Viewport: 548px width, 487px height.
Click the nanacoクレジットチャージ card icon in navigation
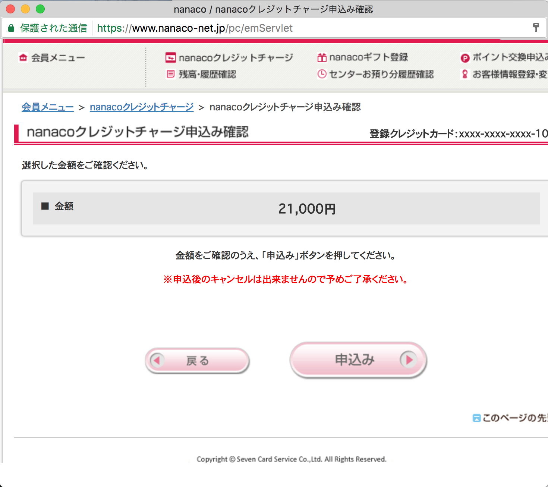tap(170, 57)
